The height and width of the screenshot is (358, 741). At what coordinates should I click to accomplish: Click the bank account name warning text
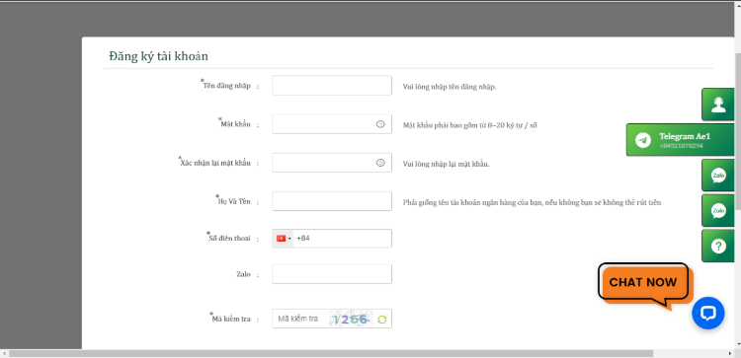pos(532,203)
